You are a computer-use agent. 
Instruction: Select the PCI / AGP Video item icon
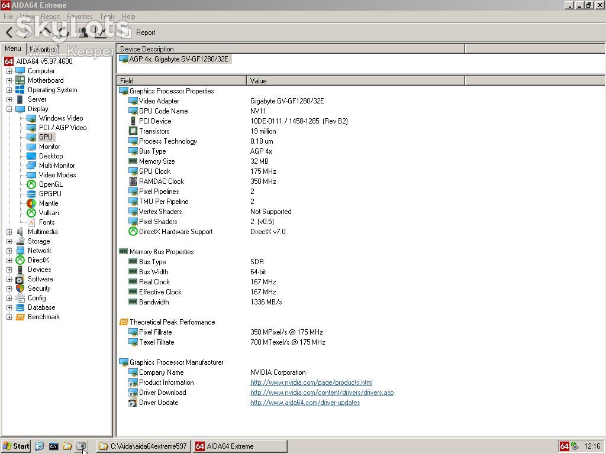coord(31,128)
